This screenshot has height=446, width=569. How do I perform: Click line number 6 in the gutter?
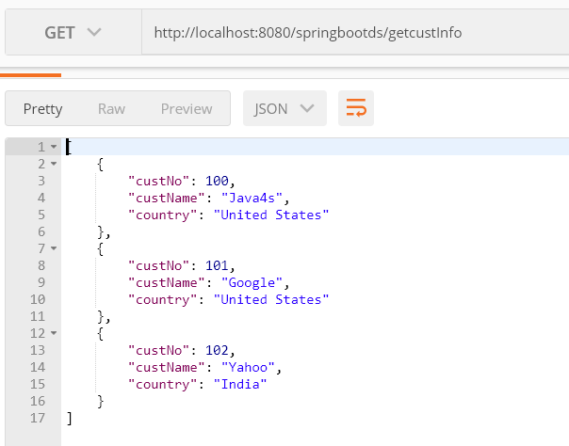pyautogui.click(x=41, y=231)
